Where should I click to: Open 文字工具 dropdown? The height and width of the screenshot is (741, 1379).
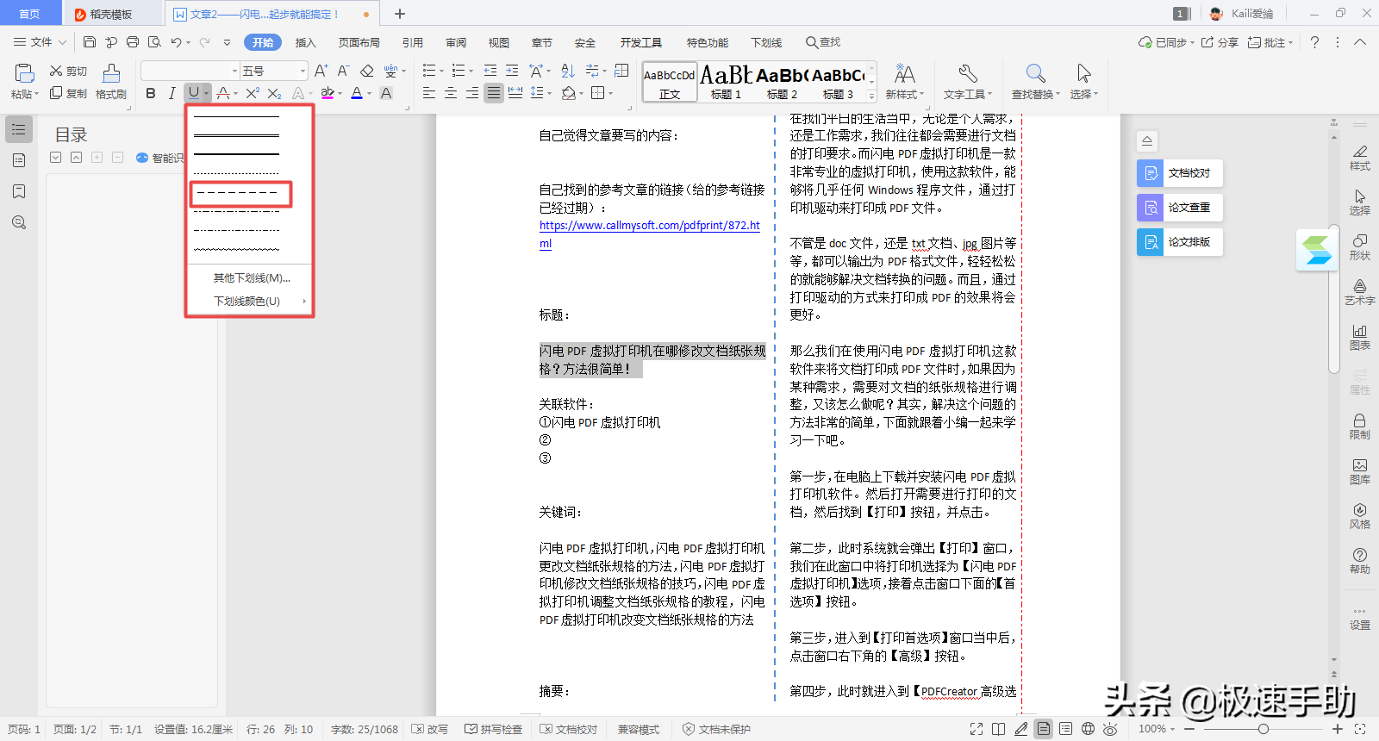point(968,82)
